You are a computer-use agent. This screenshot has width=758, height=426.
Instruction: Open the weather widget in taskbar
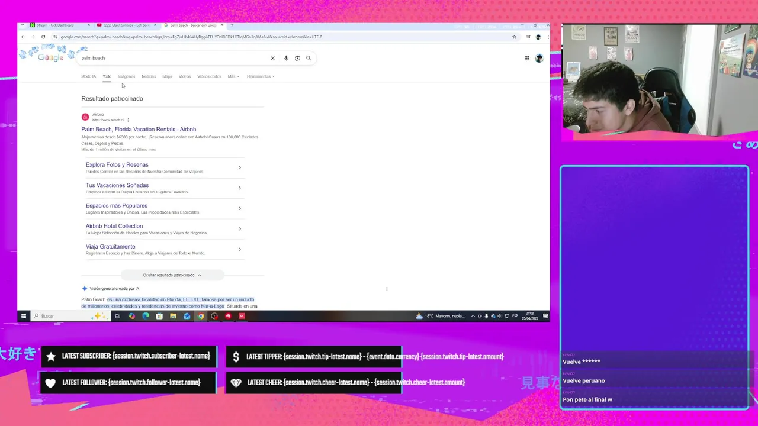click(x=440, y=316)
